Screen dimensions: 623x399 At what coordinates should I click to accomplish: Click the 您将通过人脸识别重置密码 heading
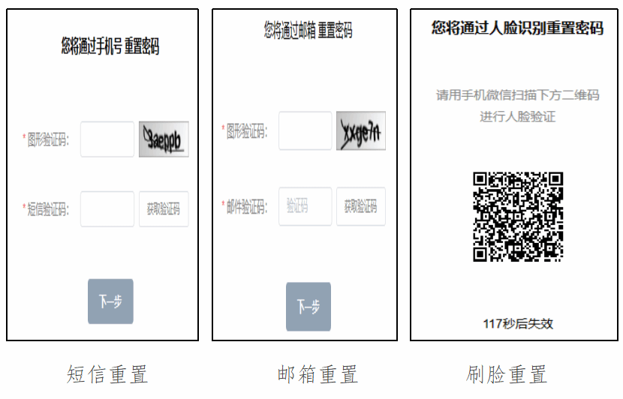point(518,28)
